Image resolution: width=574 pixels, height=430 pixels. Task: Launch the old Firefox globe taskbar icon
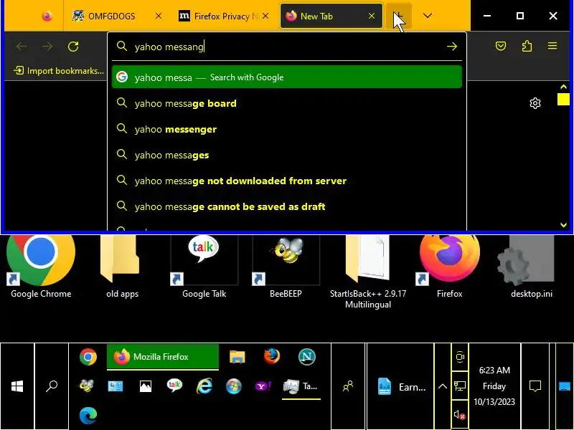[272, 357]
